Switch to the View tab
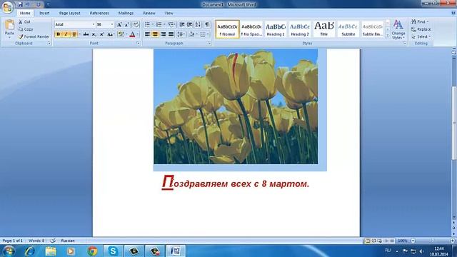This screenshot has height=257, width=457. point(169,13)
